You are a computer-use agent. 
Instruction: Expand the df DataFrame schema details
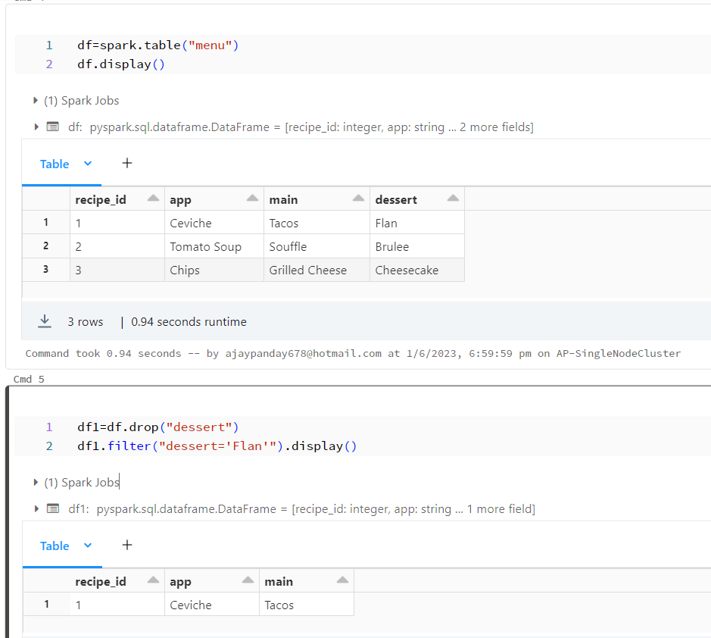pos(36,127)
